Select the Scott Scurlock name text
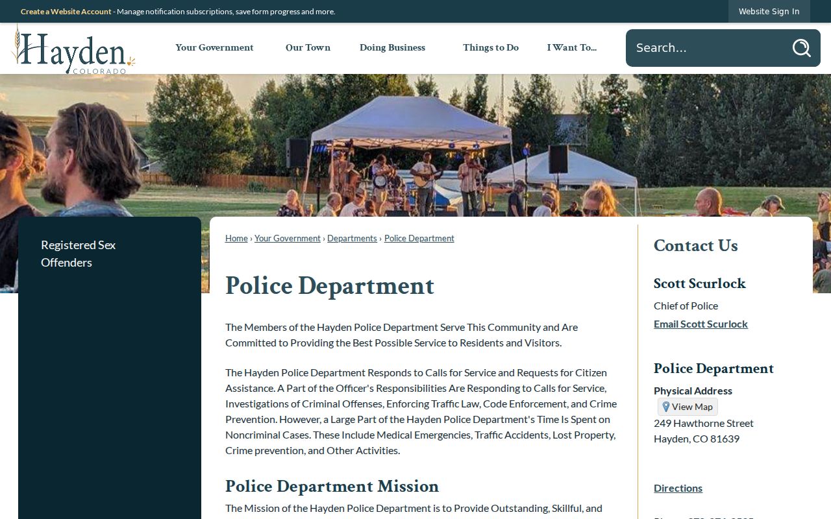Viewport: 831px width, 519px height. (699, 284)
